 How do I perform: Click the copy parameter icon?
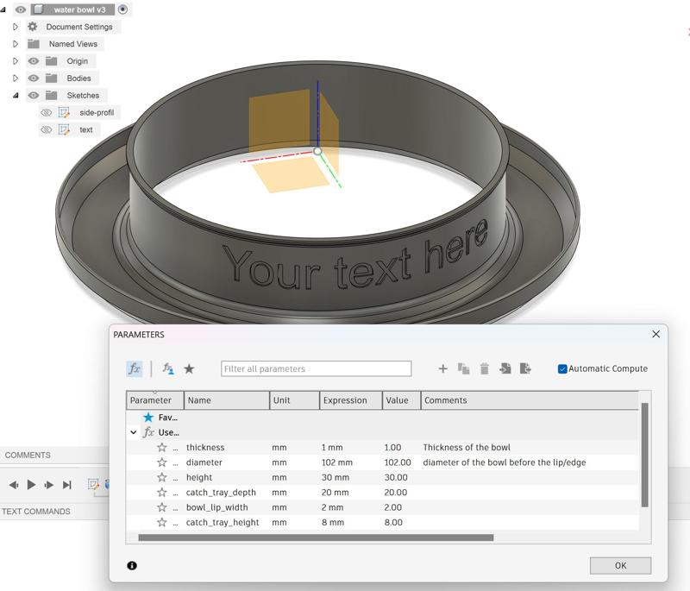pyautogui.click(x=463, y=368)
